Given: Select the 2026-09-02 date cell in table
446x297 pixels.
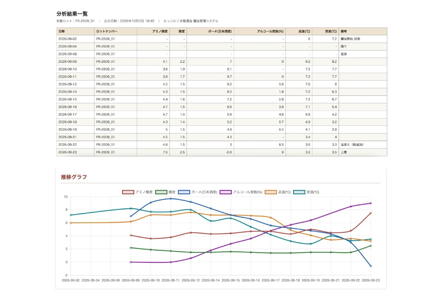Looking at the screenshot, I should [x=75, y=39].
